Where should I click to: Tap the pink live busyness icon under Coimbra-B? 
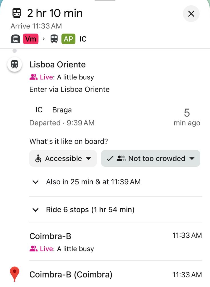click(x=33, y=249)
